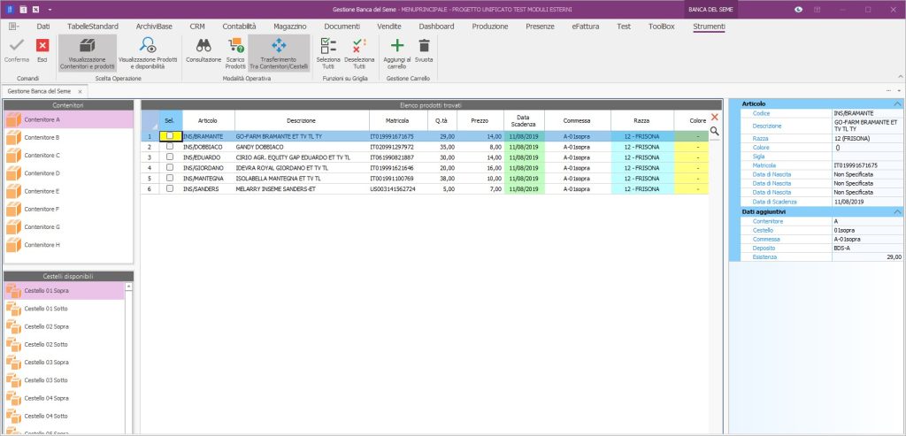Tick checkbox for INS/GIORDANO row
The image size is (906, 436).
[x=170, y=167]
